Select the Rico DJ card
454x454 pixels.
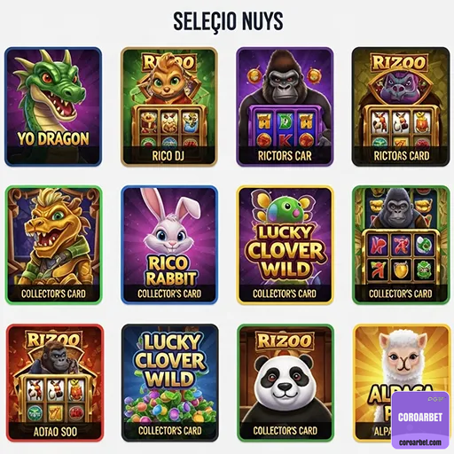click(x=169, y=106)
